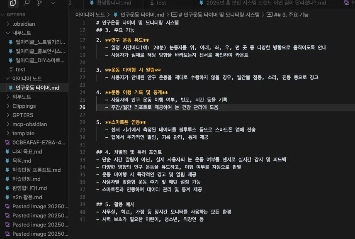Click markdown icon in 안구운동 타이머.md breadcrumb
This screenshot has width=355, height=239.
pyautogui.click(x=115, y=15)
